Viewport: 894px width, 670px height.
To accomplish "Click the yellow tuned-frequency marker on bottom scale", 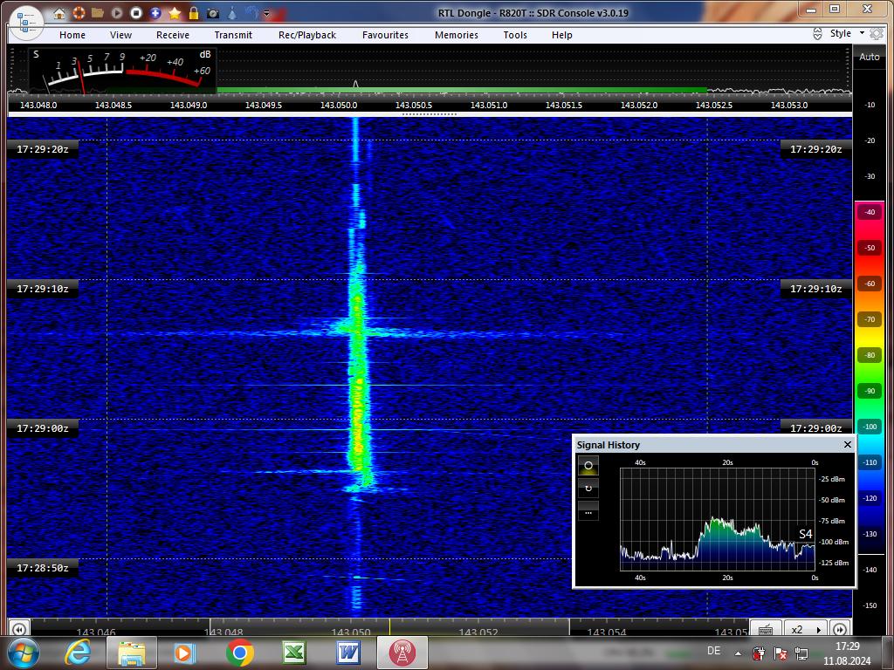I will 389,627.
